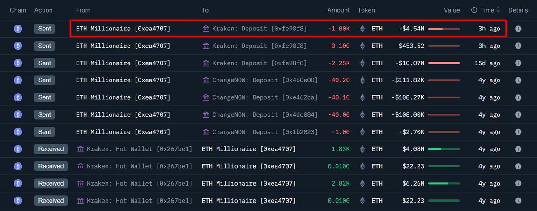The height and width of the screenshot is (211, 537).
Task: Click Ethereum chain icon in the -40.20 row
Action: click(x=18, y=80)
